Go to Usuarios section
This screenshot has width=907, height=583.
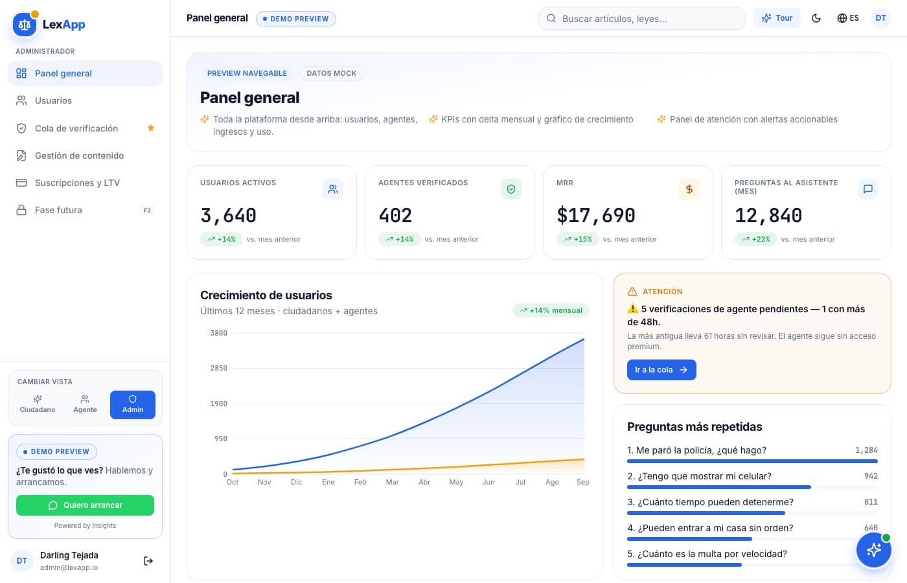point(85,100)
